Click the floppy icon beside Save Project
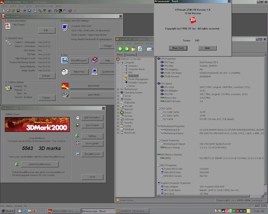The image size is (268, 214). 77,125
